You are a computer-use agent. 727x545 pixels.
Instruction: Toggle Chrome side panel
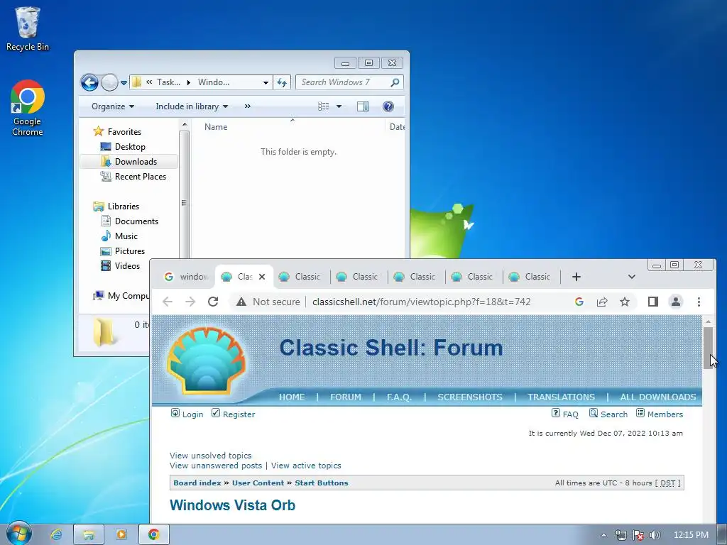click(x=653, y=302)
